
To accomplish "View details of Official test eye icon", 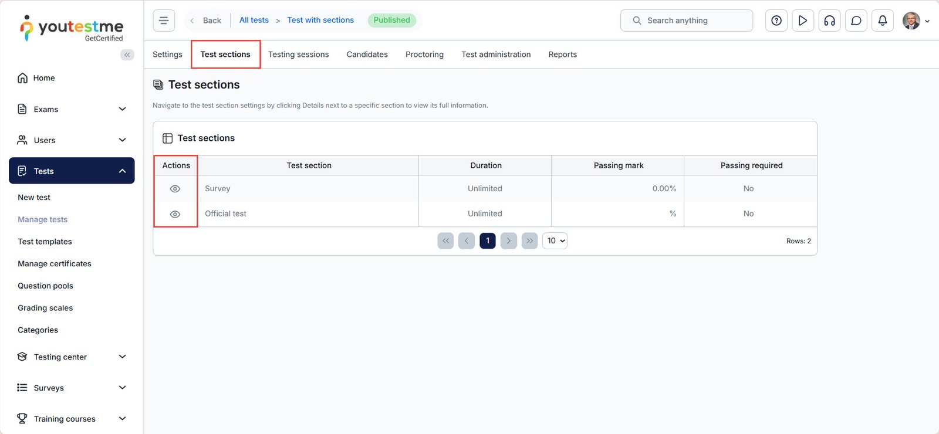I will point(175,214).
